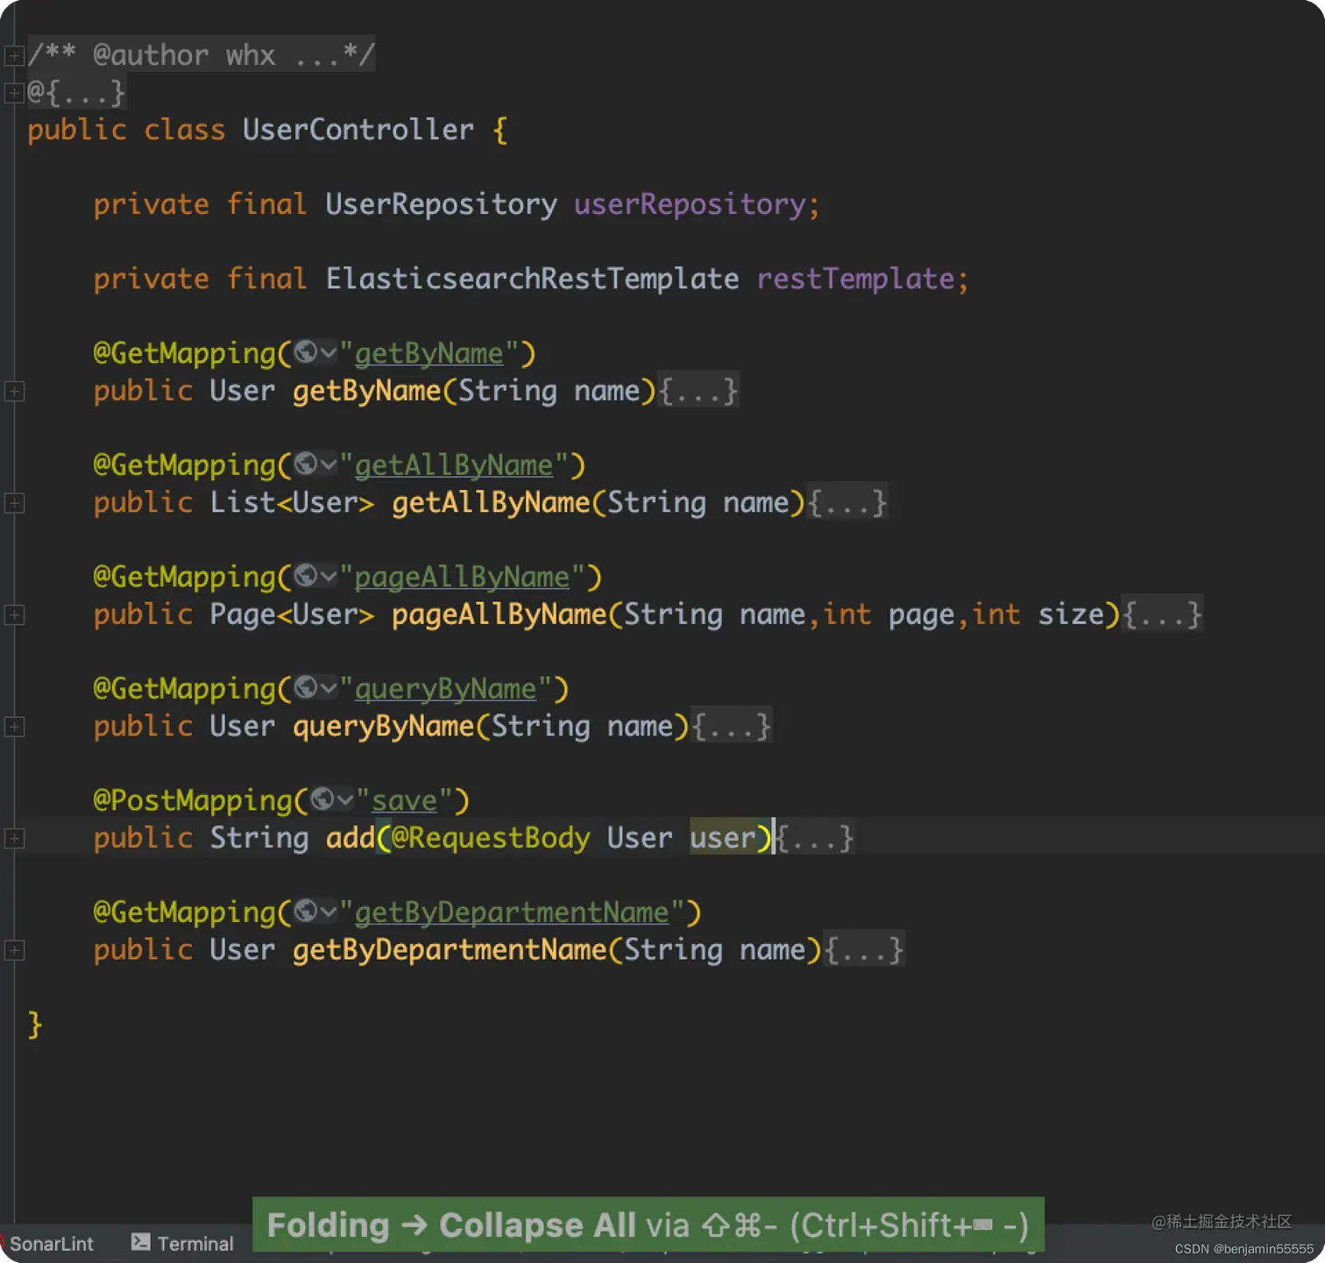Click the restTemplate field name
The image size is (1325, 1263).
pyautogui.click(x=855, y=279)
